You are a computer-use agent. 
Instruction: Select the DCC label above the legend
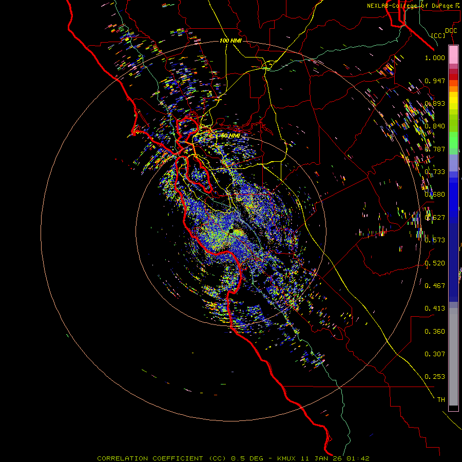[451, 31]
